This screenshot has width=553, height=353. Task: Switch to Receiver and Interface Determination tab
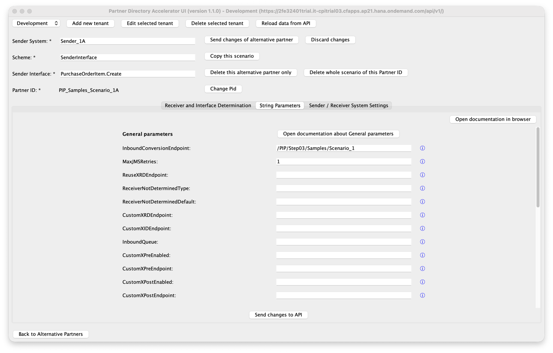pos(208,106)
